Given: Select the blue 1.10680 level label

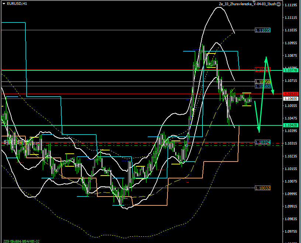Looking at the screenshot, I should click(262, 86).
